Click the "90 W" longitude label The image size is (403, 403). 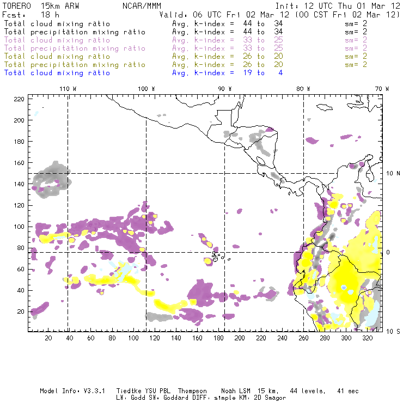[225, 89]
